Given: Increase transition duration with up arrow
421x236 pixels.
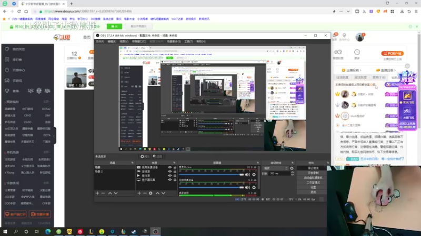Looking at the screenshot, I should (x=293, y=173).
